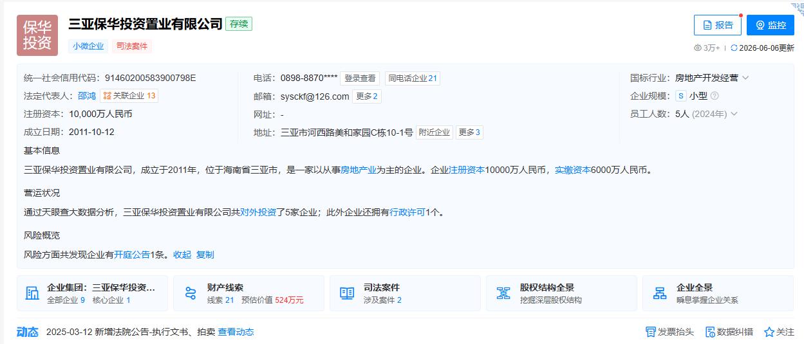Viewport: 804px width, 344px height.
Task: Click the 财产线索 clue icon
Action: tap(191, 293)
